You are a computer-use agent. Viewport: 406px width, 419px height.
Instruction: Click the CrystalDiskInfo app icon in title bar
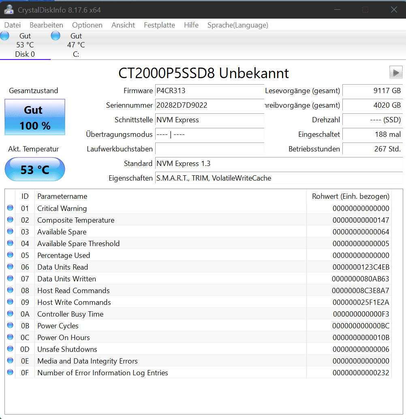point(9,10)
